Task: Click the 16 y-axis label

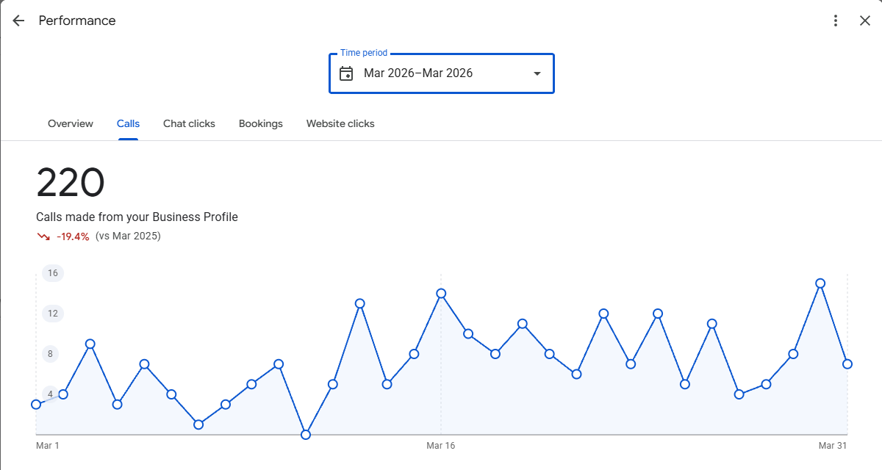Action: click(x=53, y=273)
